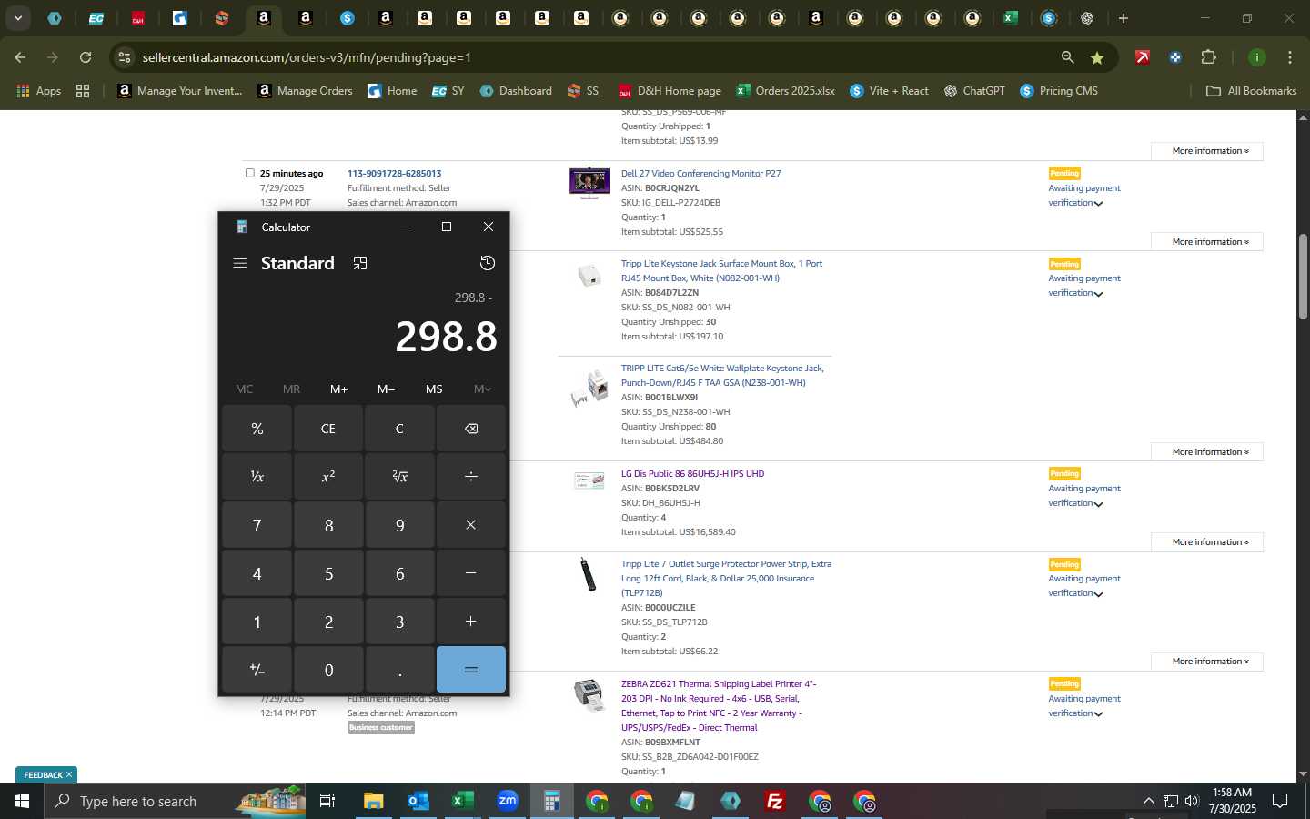Screen dimensions: 1310x819
Task: Click bookmark star icon in address bar
Action: 1097,57
